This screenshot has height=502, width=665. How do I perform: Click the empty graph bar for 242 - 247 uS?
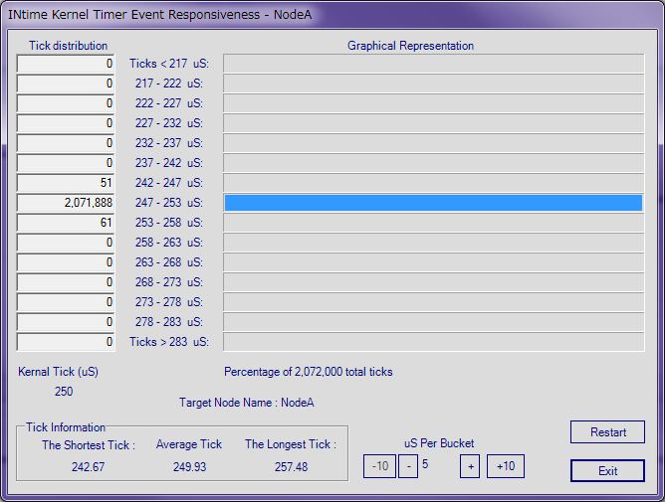coord(433,183)
